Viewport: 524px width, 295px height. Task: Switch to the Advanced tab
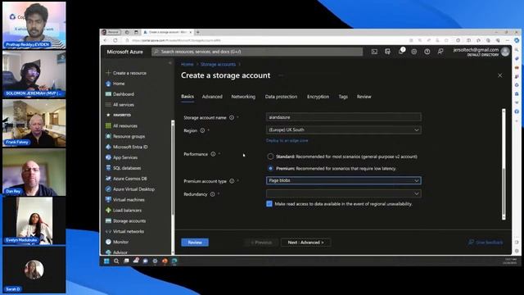point(212,97)
